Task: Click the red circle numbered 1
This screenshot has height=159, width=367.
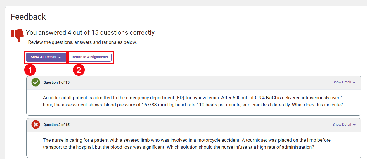Action: coord(30,70)
